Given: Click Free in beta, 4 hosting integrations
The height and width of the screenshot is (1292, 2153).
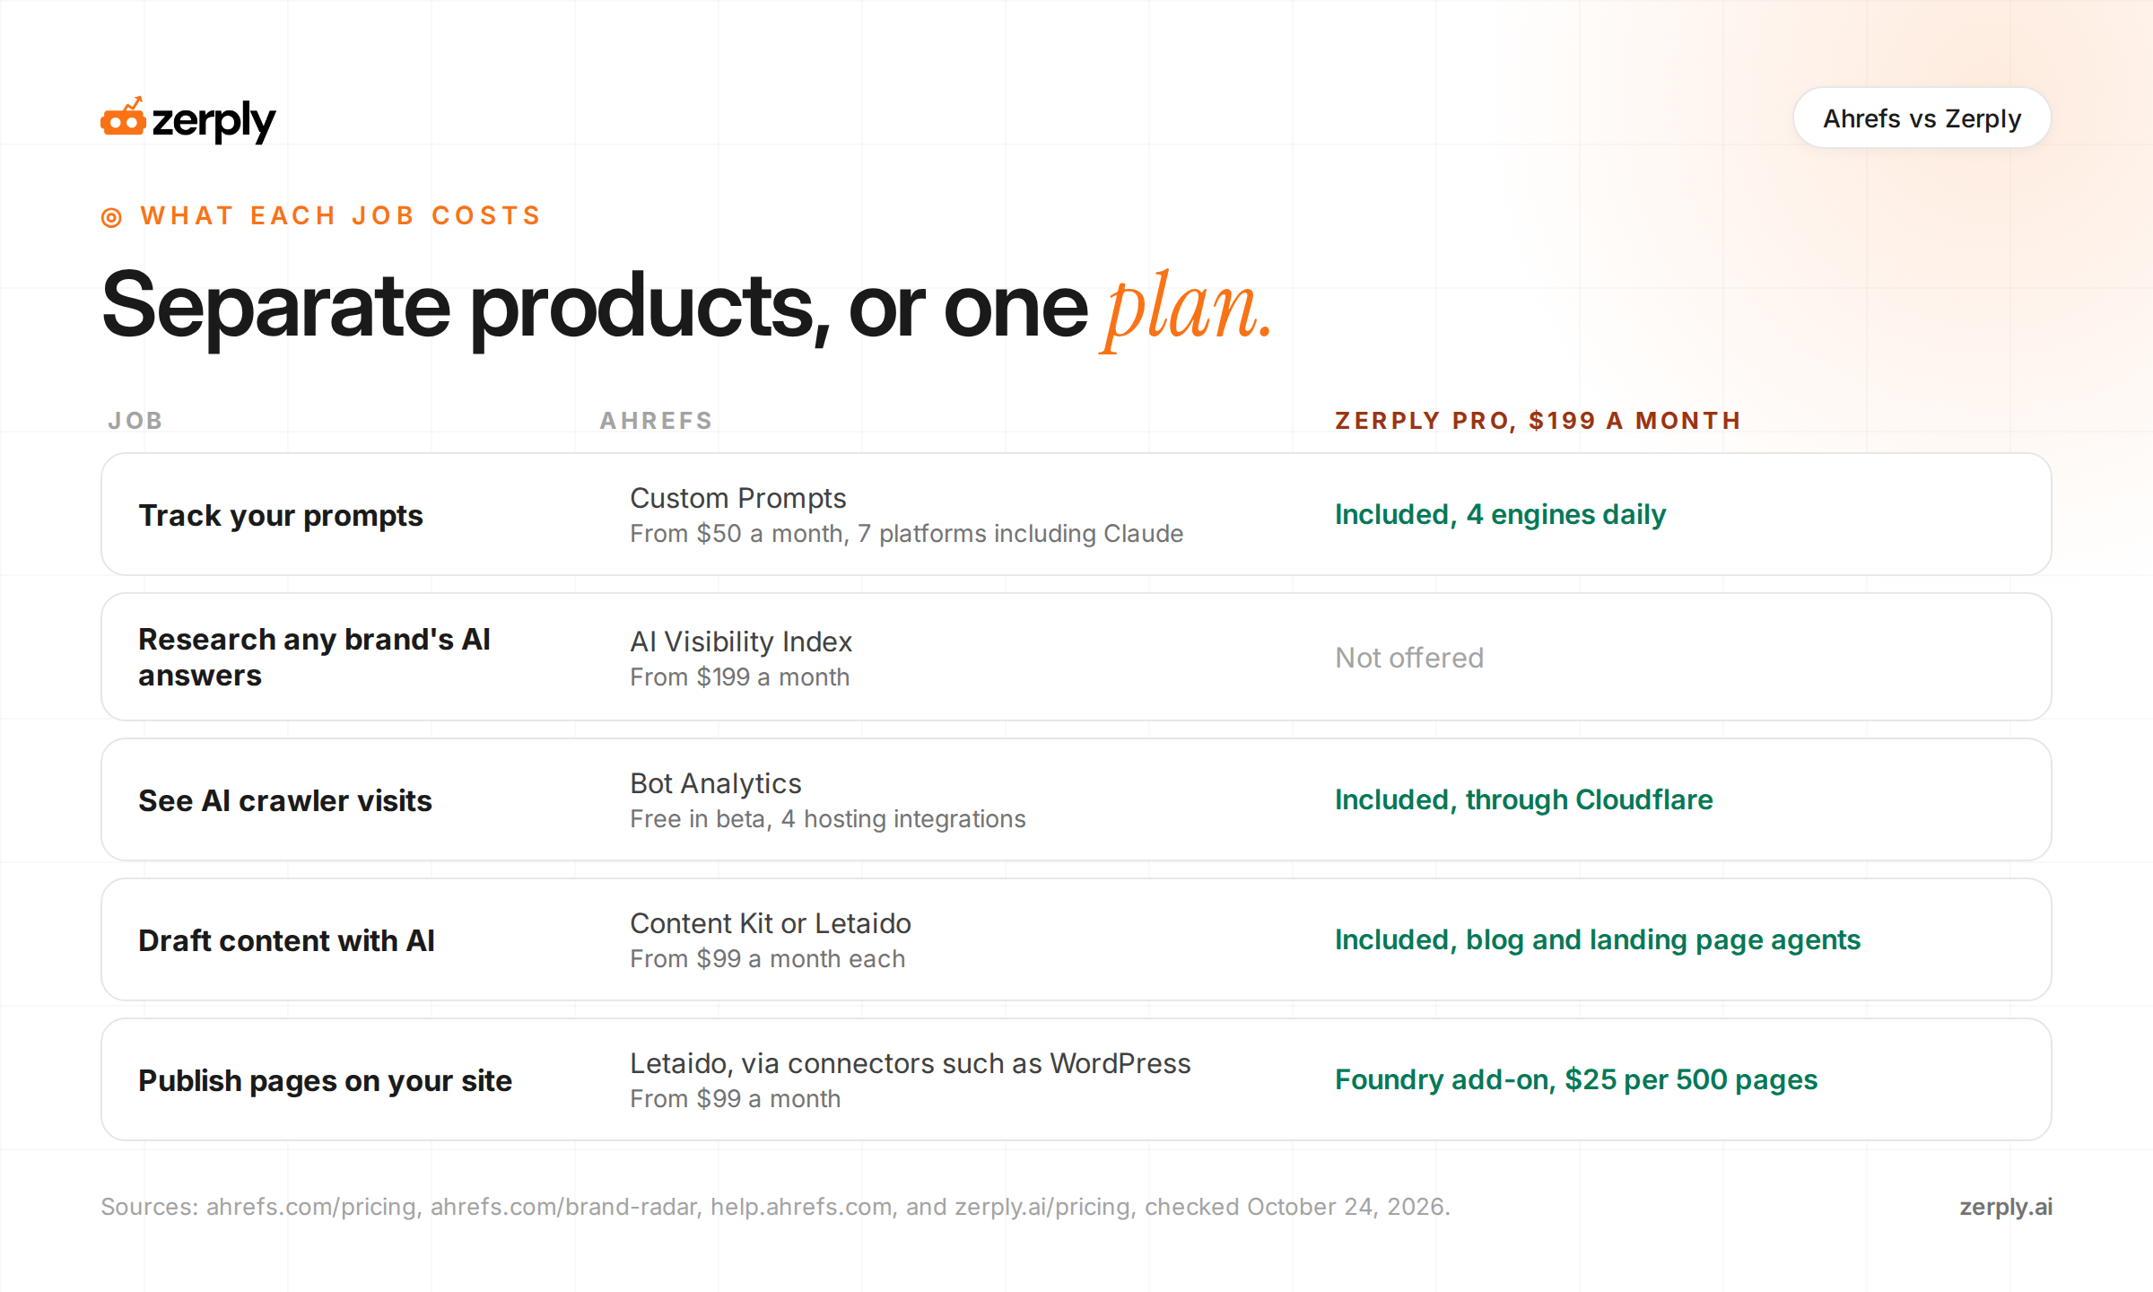Looking at the screenshot, I should pos(827,819).
